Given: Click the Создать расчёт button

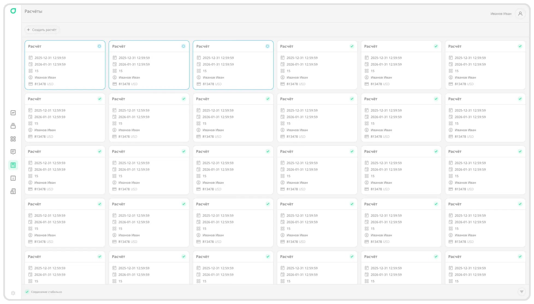Looking at the screenshot, I should click(42, 30).
